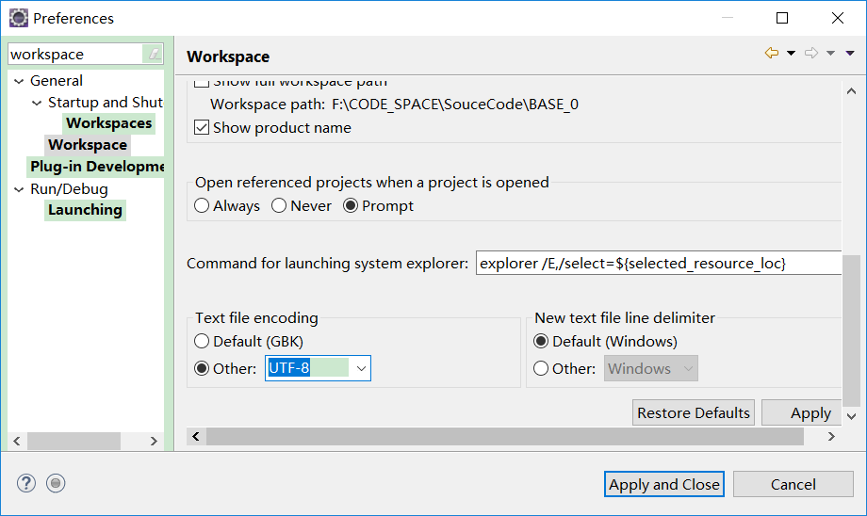Clear the workspace filter text icon
Image resolution: width=867 pixels, height=516 pixels.
[x=154, y=55]
